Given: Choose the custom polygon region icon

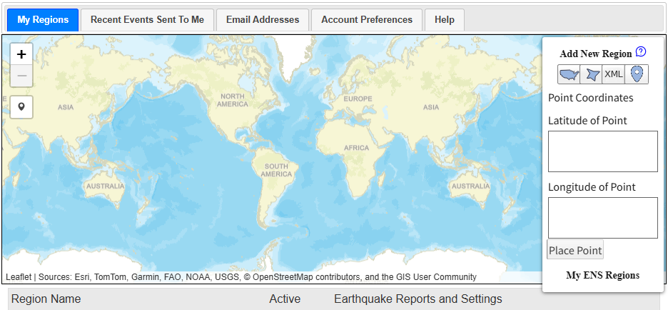Looking at the screenshot, I should pyautogui.click(x=592, y=74).
